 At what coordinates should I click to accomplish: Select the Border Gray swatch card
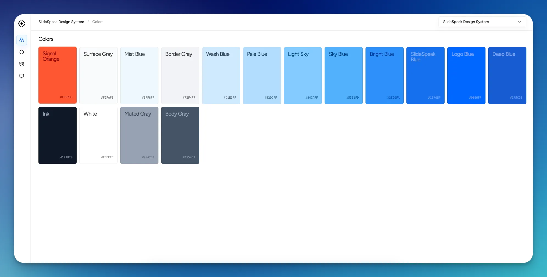click(x=180, y=76)
